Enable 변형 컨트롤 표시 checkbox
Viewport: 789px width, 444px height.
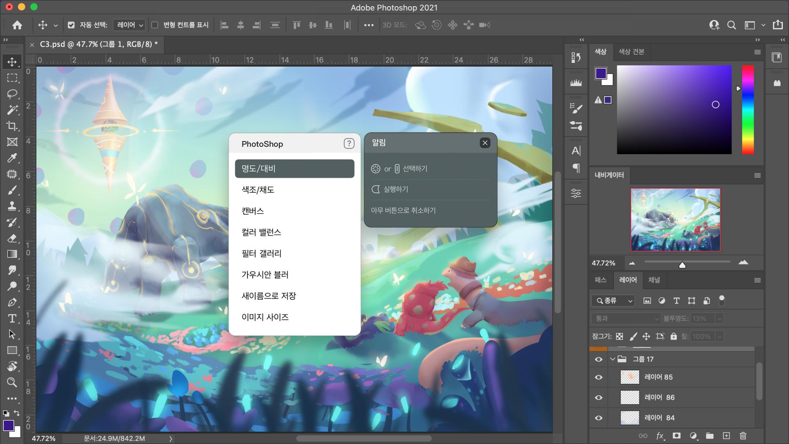pyautogui.click(x=155, y=25)
